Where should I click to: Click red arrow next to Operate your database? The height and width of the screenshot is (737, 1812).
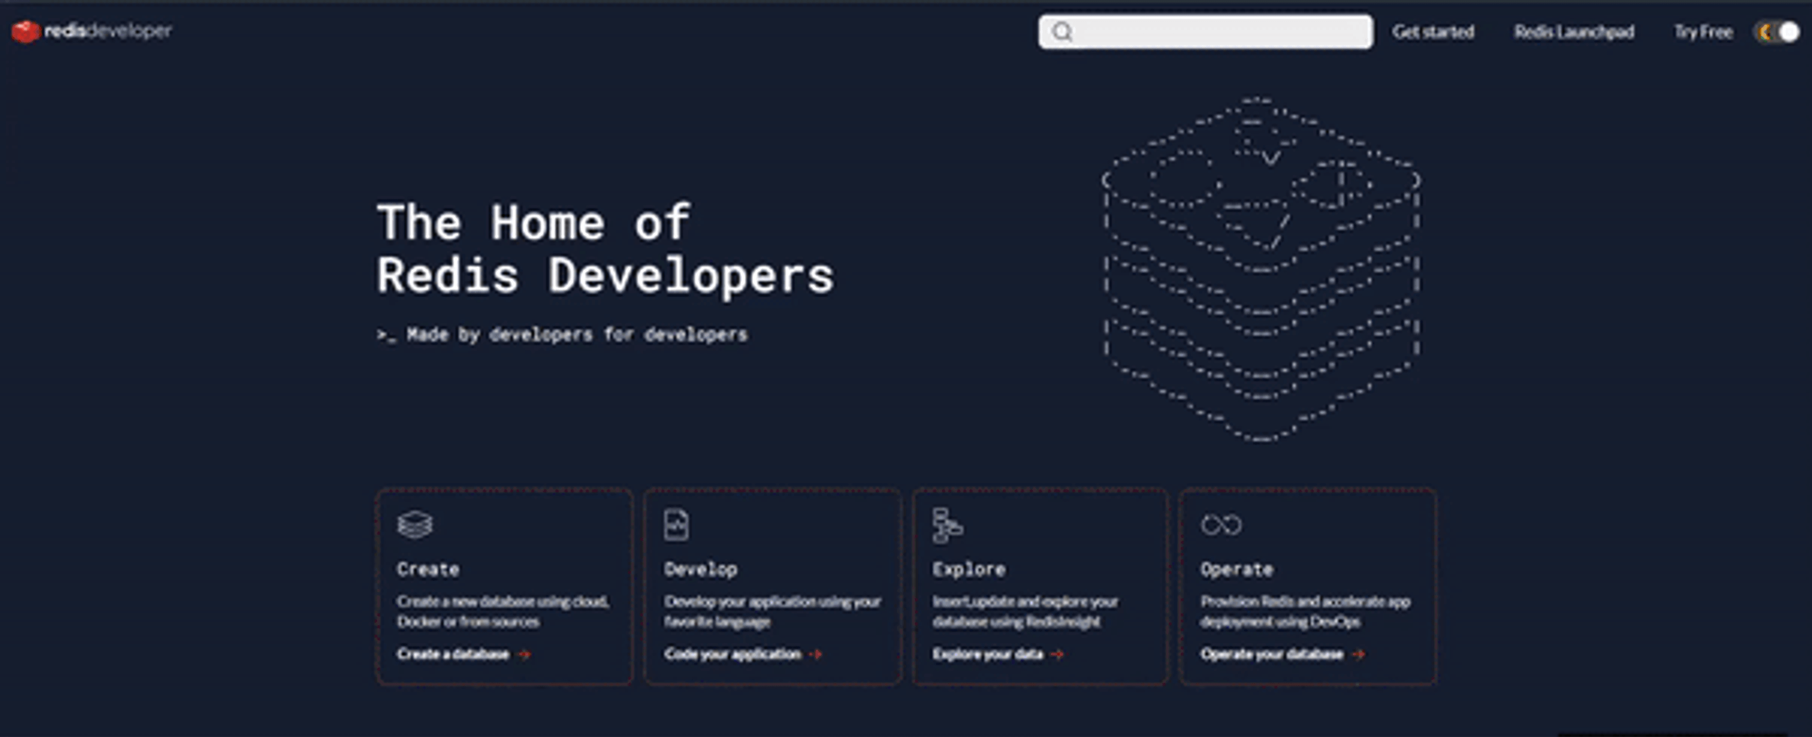1359,655
